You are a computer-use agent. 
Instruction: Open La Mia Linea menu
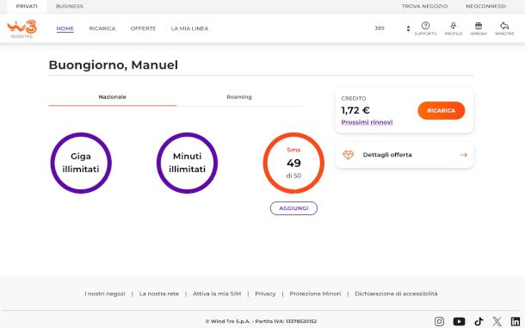click(189, 28)
